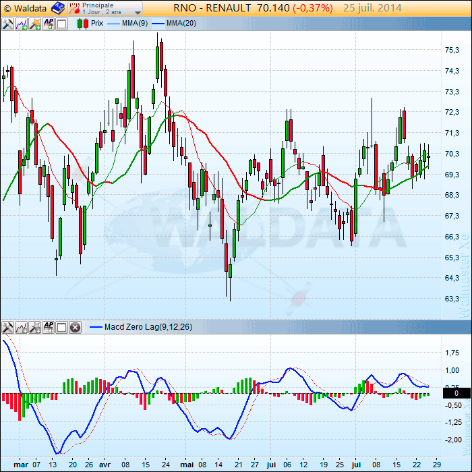Click the MMA(9) line color swatch
This screenshot has height=472, width=472.
[x=113, y=24]
